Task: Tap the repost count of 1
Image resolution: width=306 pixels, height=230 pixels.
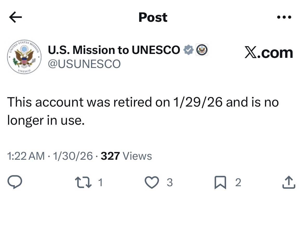Action: click(101, 183)
